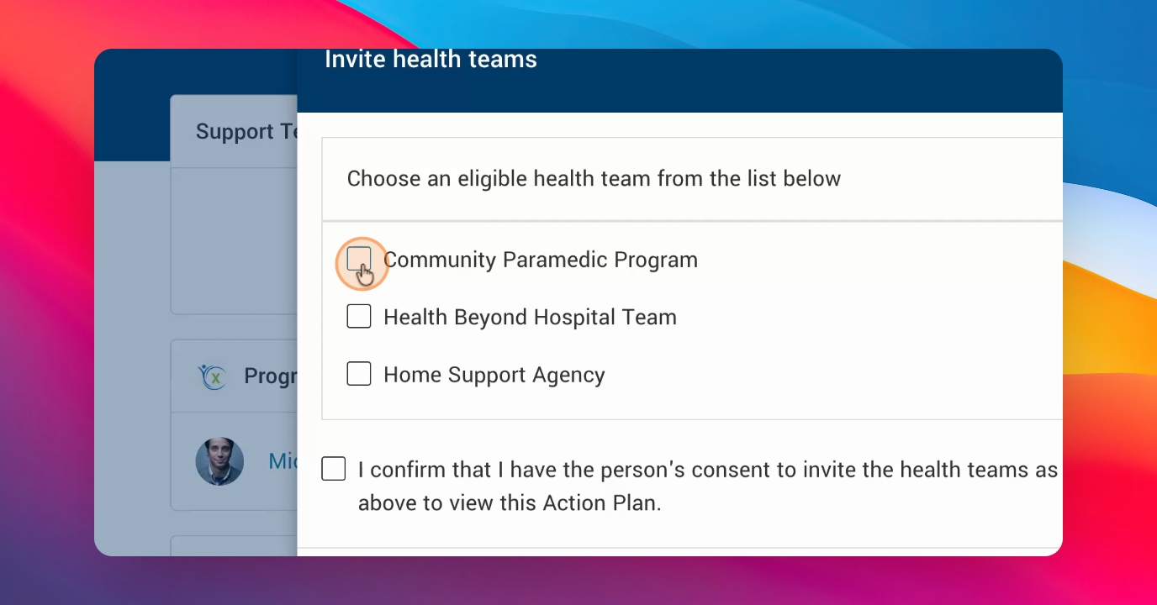
Task: Select the "Choose an eligible health team" heading
Action: point(594,178)
